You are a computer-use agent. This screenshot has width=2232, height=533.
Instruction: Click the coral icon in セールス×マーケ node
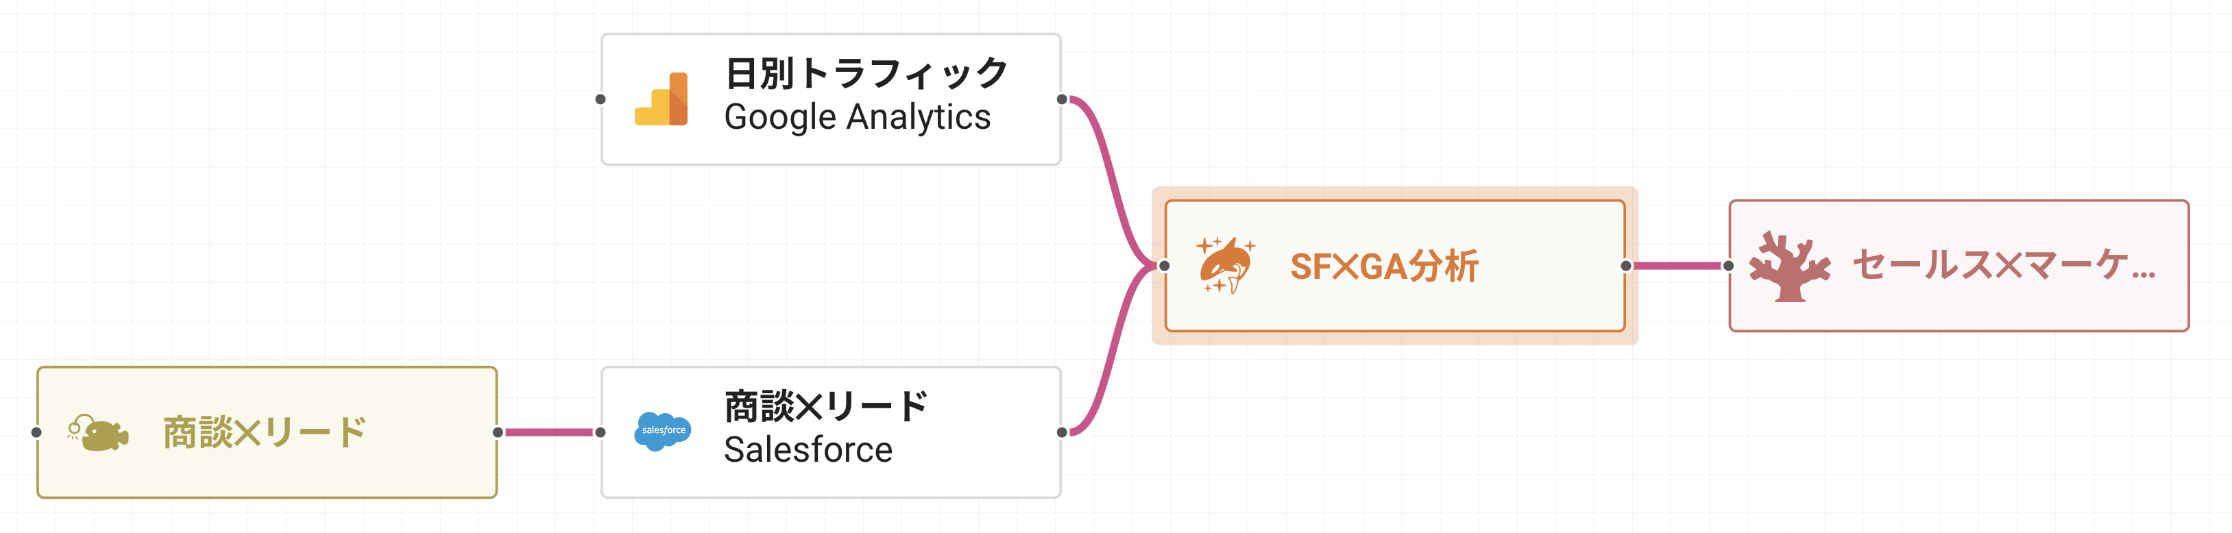pyautogui.click(x=1789, y=266)
